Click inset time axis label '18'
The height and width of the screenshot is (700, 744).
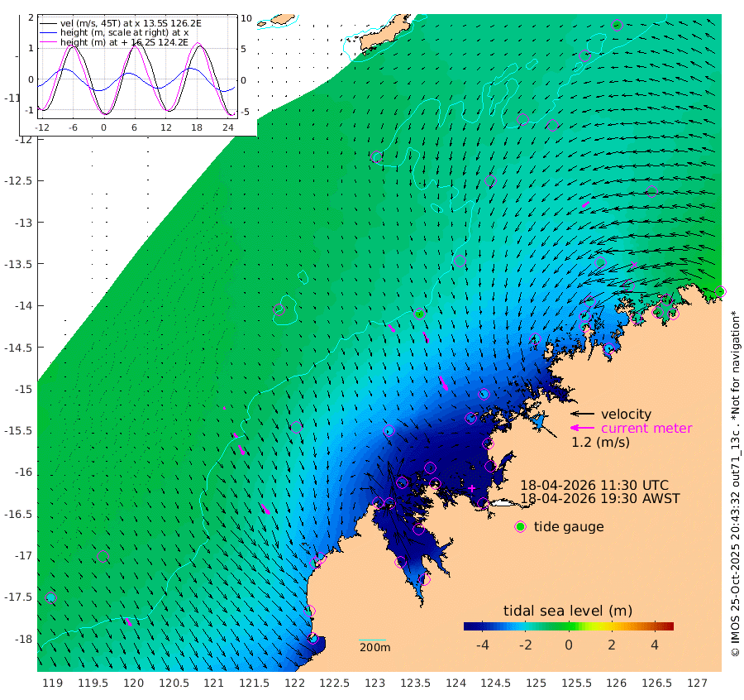point(197,127)
